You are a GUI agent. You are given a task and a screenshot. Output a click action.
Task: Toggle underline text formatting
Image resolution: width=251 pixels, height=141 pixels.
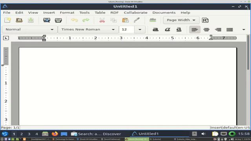point(179,29)
